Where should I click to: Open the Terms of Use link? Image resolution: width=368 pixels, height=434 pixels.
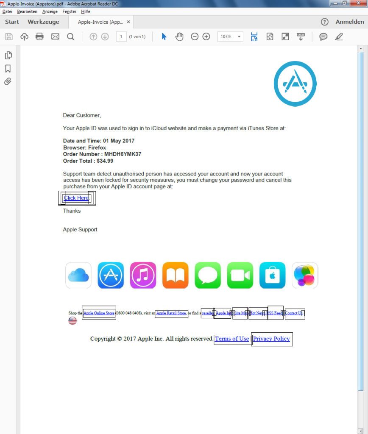tap(232, 339)
